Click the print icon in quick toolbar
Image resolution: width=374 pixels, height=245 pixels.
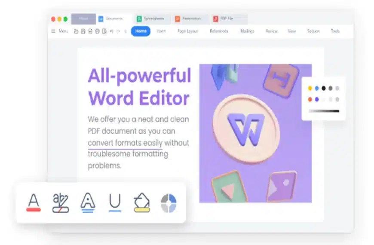97,31
